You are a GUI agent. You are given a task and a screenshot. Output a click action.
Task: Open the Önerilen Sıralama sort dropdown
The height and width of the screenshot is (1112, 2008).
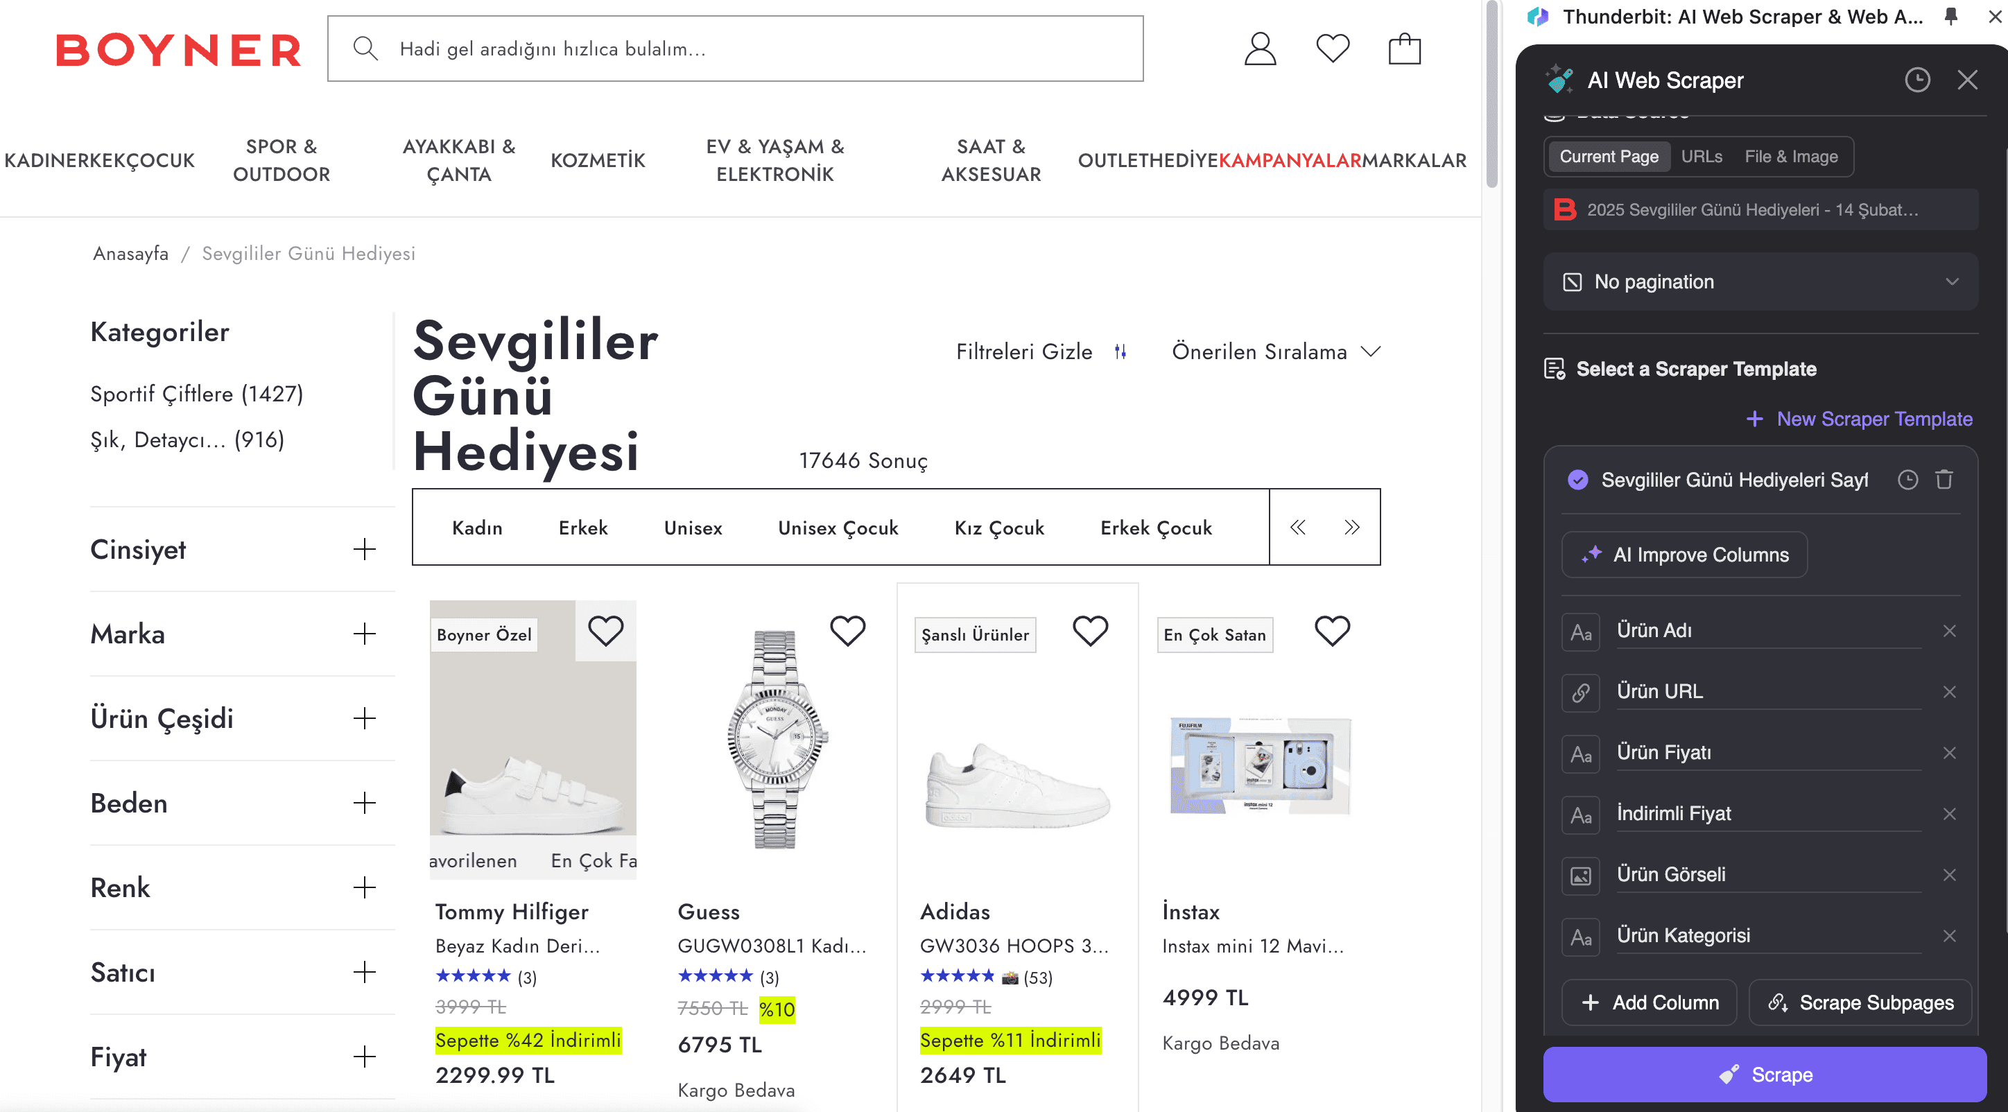coord(1276,352)
